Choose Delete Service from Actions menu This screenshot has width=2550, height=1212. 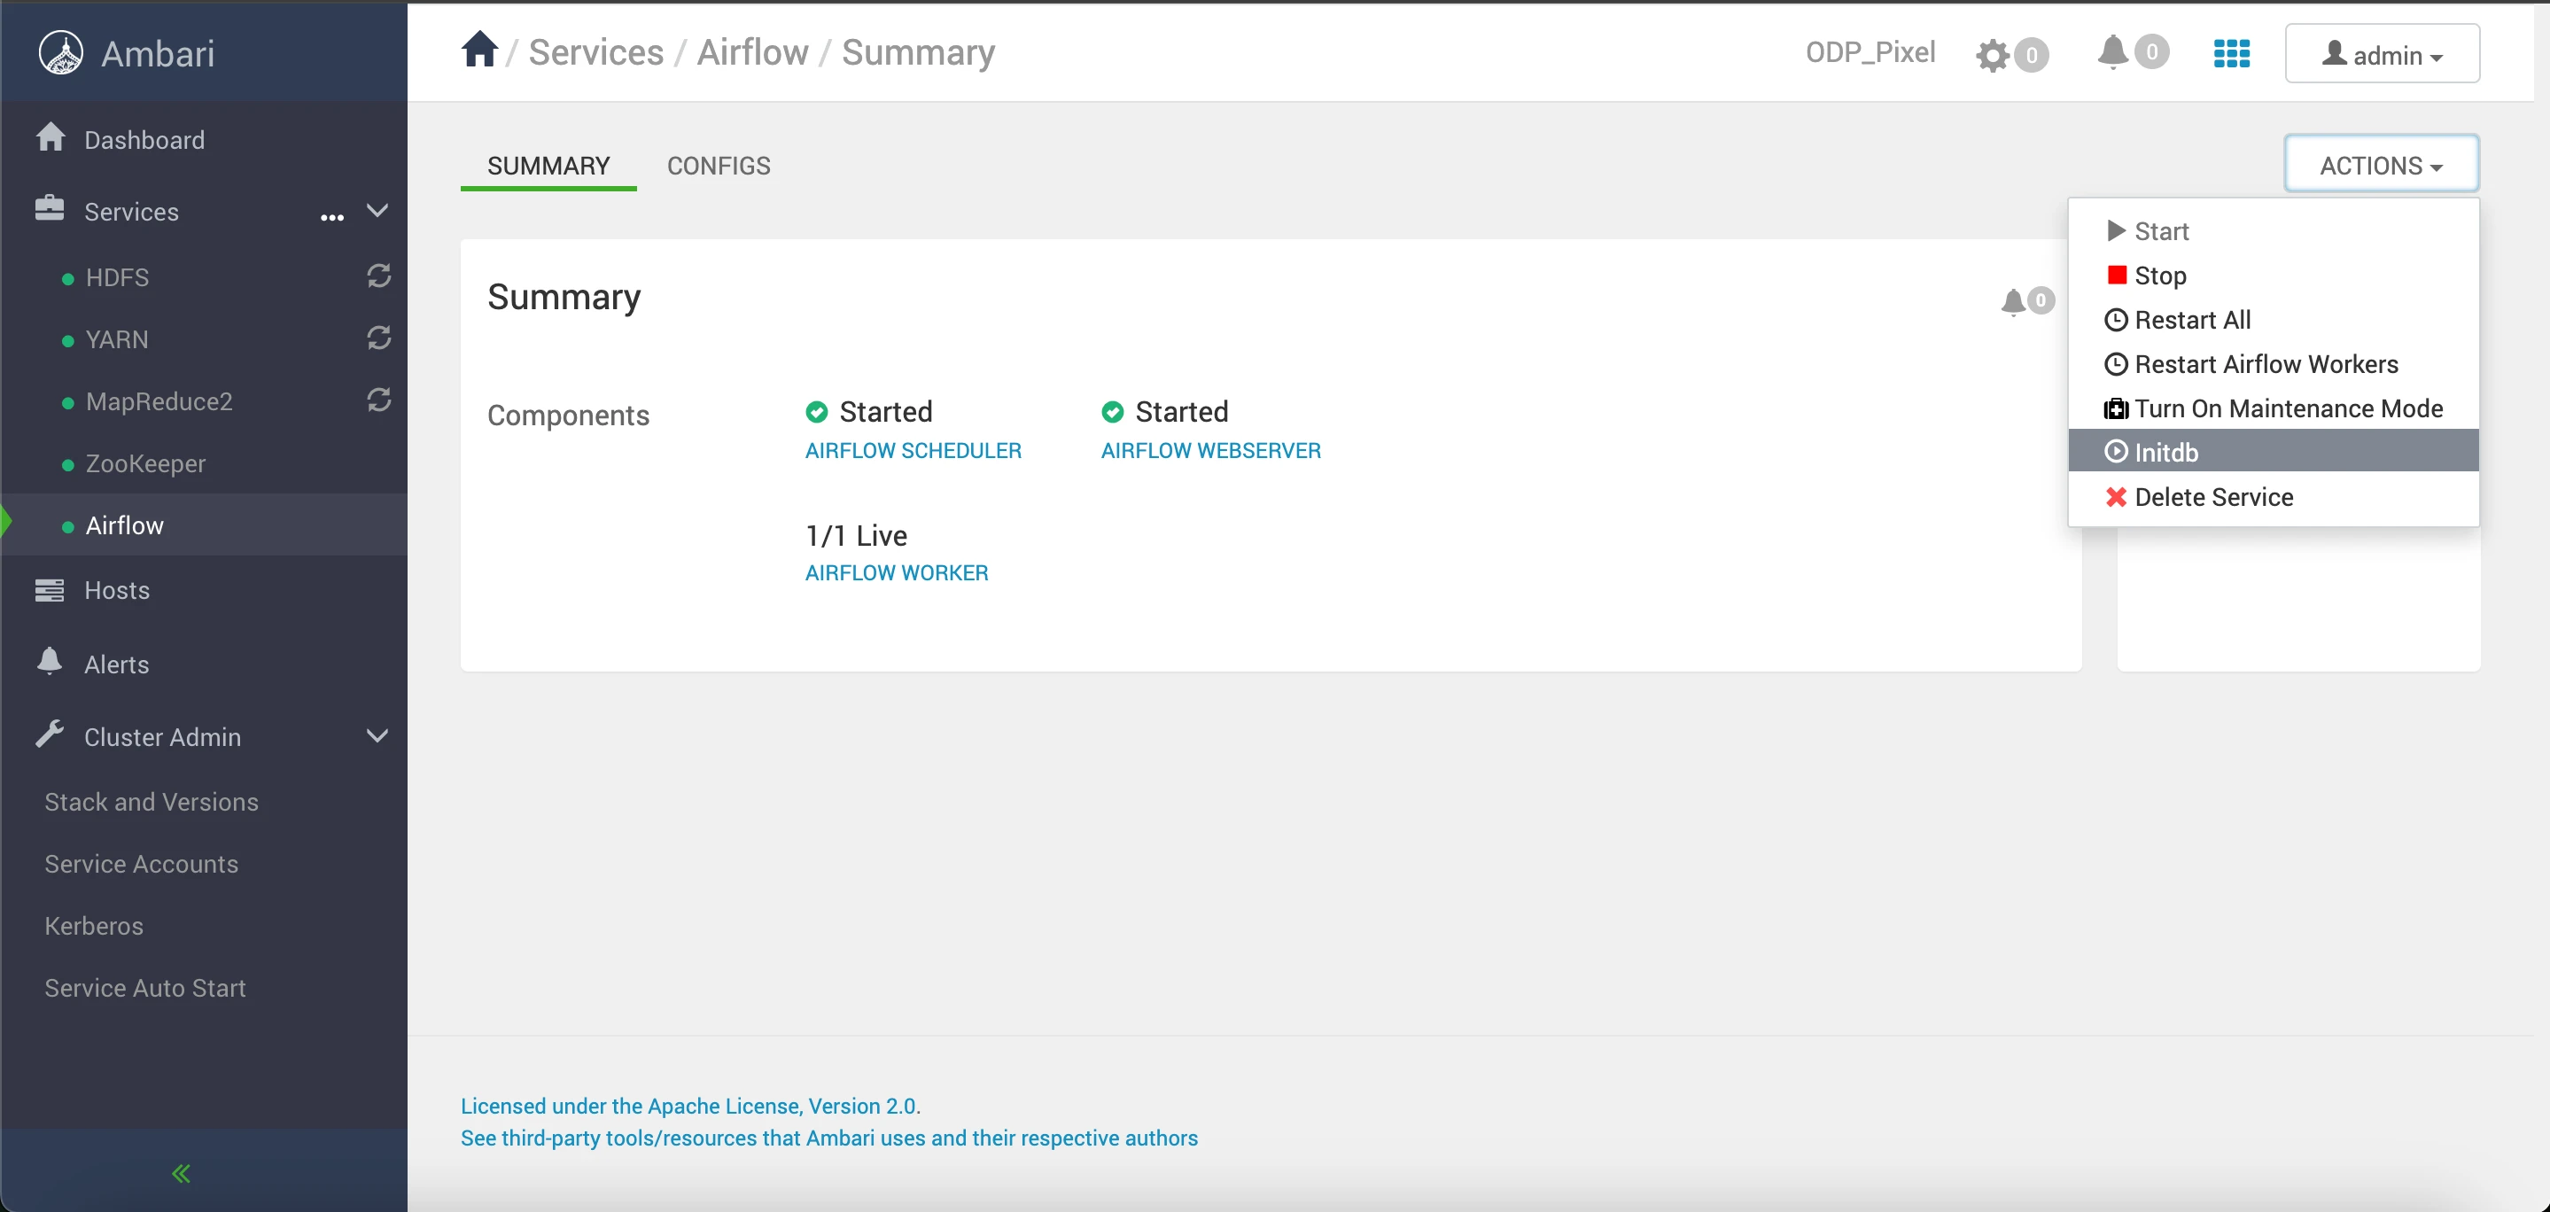click(2273, 497)
